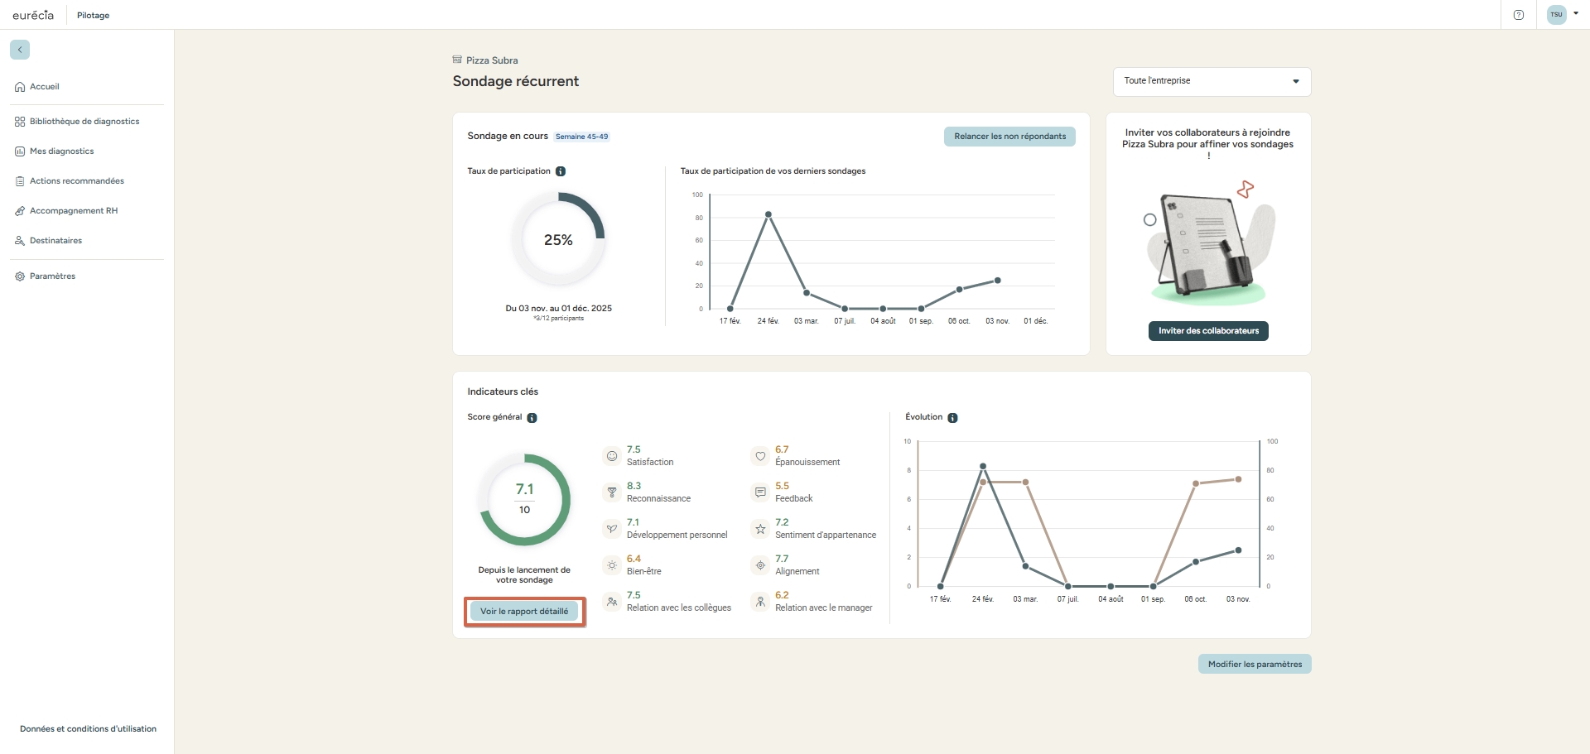Collapse the sidebar with the back chevron
The image size is (1590, 754).
point(20,50)
